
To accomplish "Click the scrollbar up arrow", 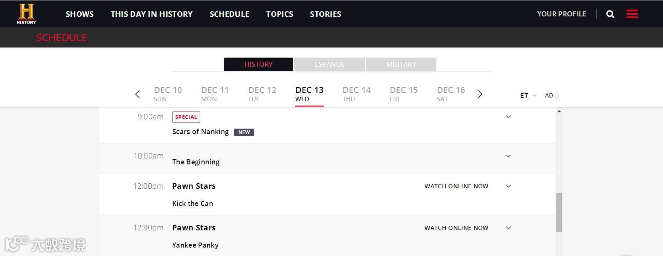I will tap(559, 111).
